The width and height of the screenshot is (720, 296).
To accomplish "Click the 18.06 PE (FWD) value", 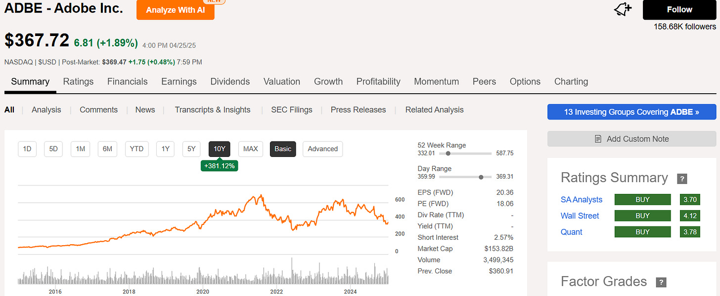I will [x=505, y=203].
